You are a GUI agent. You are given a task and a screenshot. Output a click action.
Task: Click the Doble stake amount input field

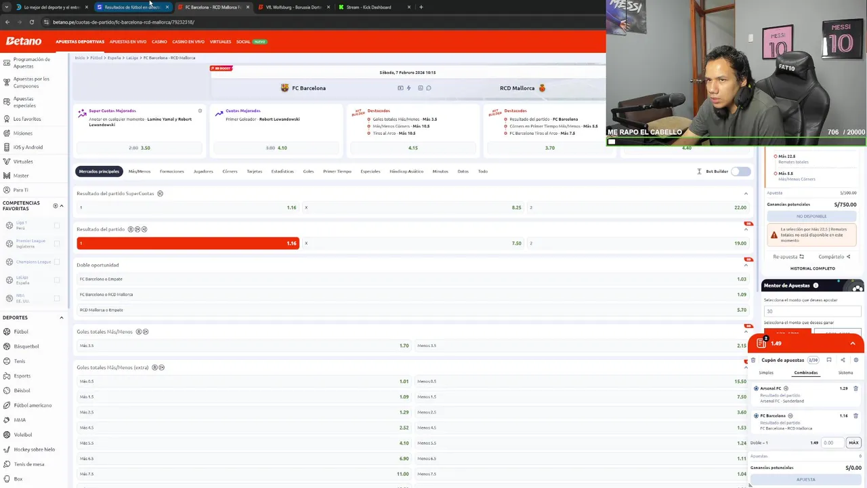coord(832,443)
